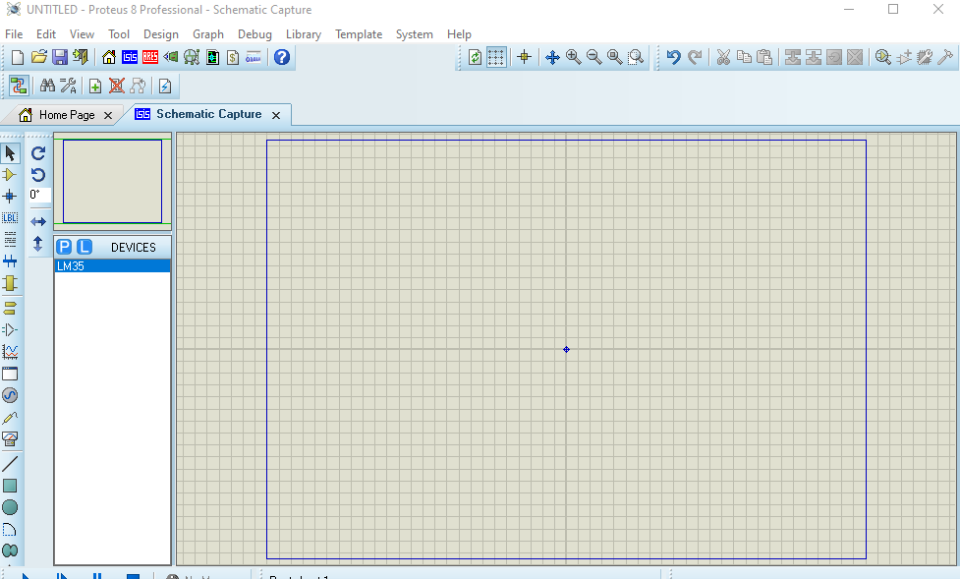This screenshot has height=579, width=960.
Task: Set the false origin with the crosshair icon
Action: [x=524, y=58]
